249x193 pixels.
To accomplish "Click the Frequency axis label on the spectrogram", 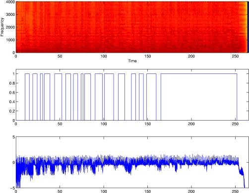I will (2, 27).
